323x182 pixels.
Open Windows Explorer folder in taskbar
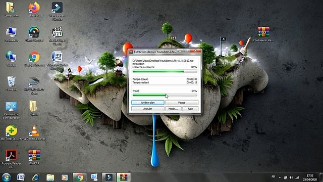pyautogui.click(x=50, y=177)
